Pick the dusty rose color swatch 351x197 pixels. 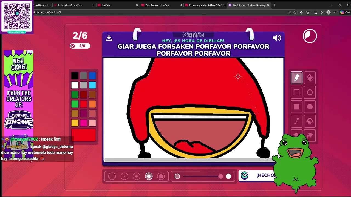point(92,114)
